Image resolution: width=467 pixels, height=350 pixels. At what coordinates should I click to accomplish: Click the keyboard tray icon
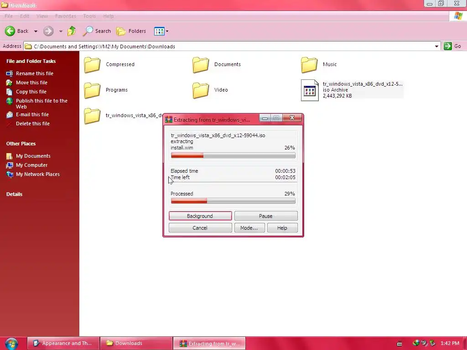(400, 344)
